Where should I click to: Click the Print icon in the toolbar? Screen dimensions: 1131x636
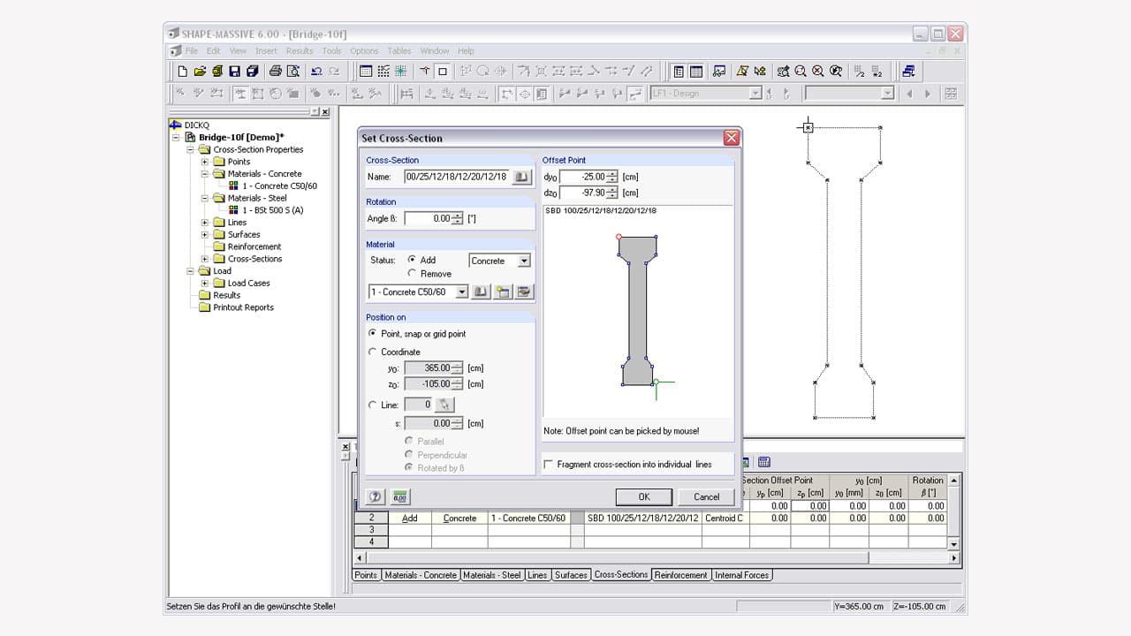tap(275, 72)
